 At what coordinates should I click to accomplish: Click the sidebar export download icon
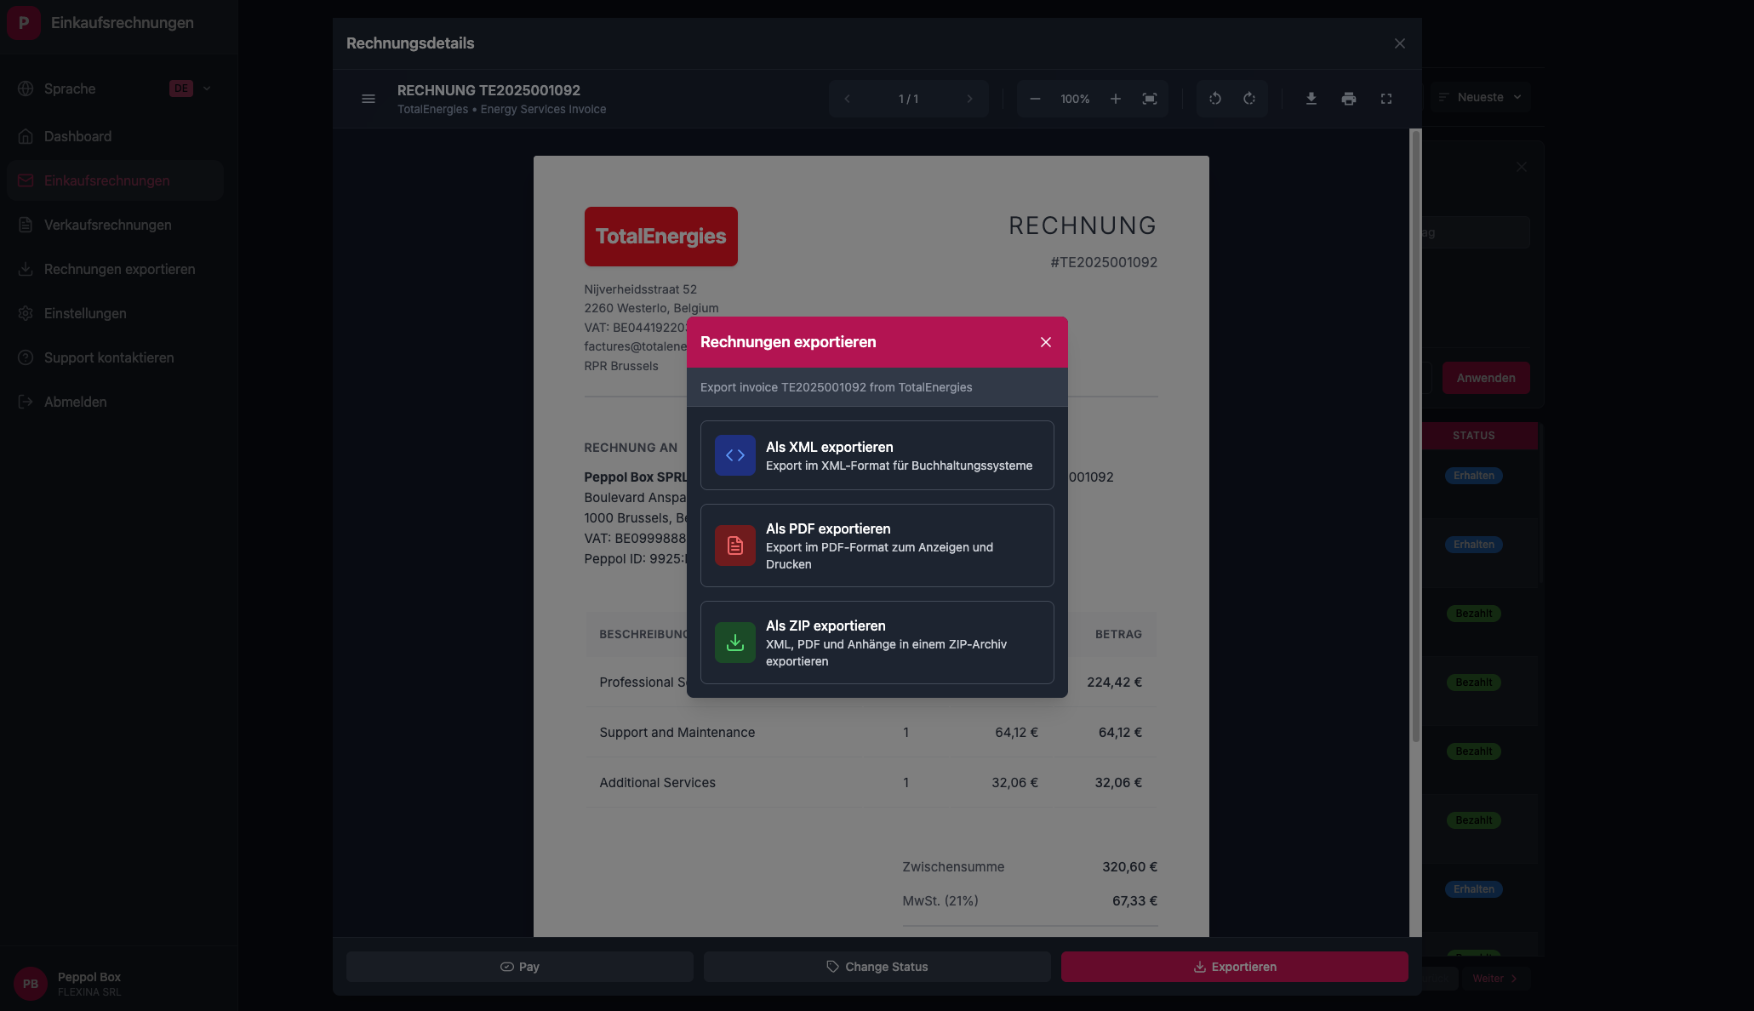tap(26, 269)
